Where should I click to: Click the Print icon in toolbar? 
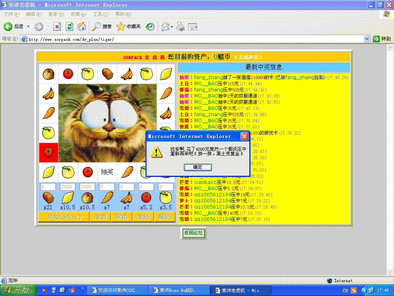180,27
